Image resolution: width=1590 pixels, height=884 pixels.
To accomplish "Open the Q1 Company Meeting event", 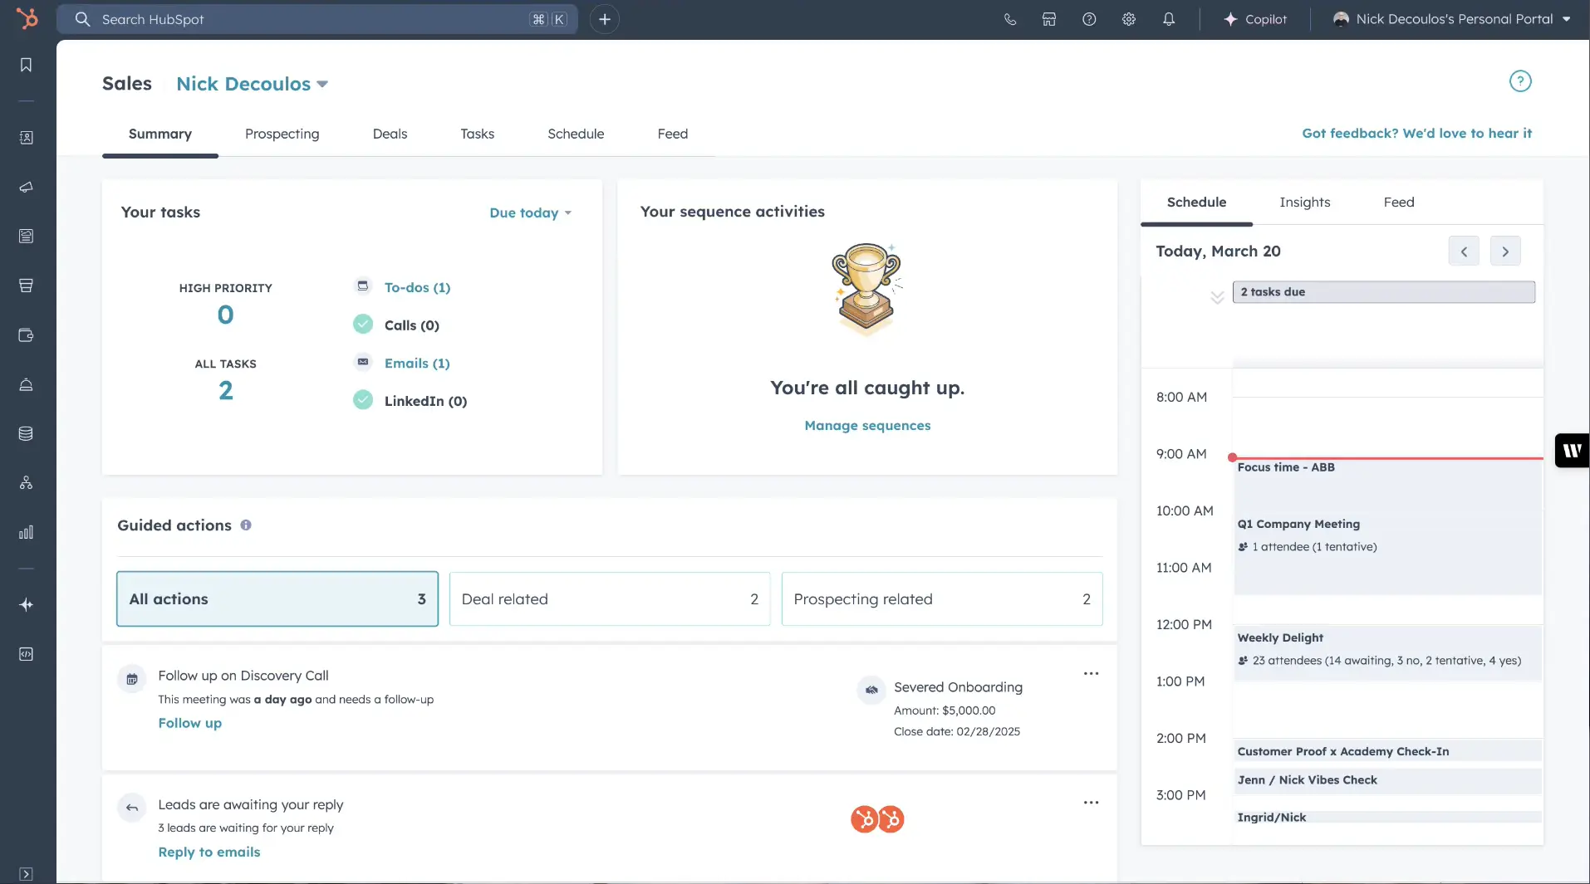I will click(1387, 555).
